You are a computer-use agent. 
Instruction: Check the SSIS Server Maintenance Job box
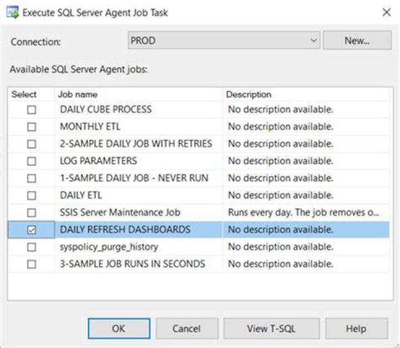tap(32, 213)
